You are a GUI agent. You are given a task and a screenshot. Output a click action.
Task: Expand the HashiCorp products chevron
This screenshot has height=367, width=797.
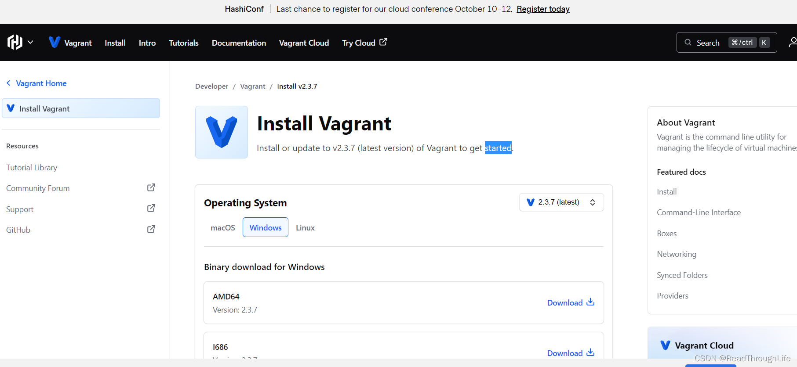click(30, 42)
